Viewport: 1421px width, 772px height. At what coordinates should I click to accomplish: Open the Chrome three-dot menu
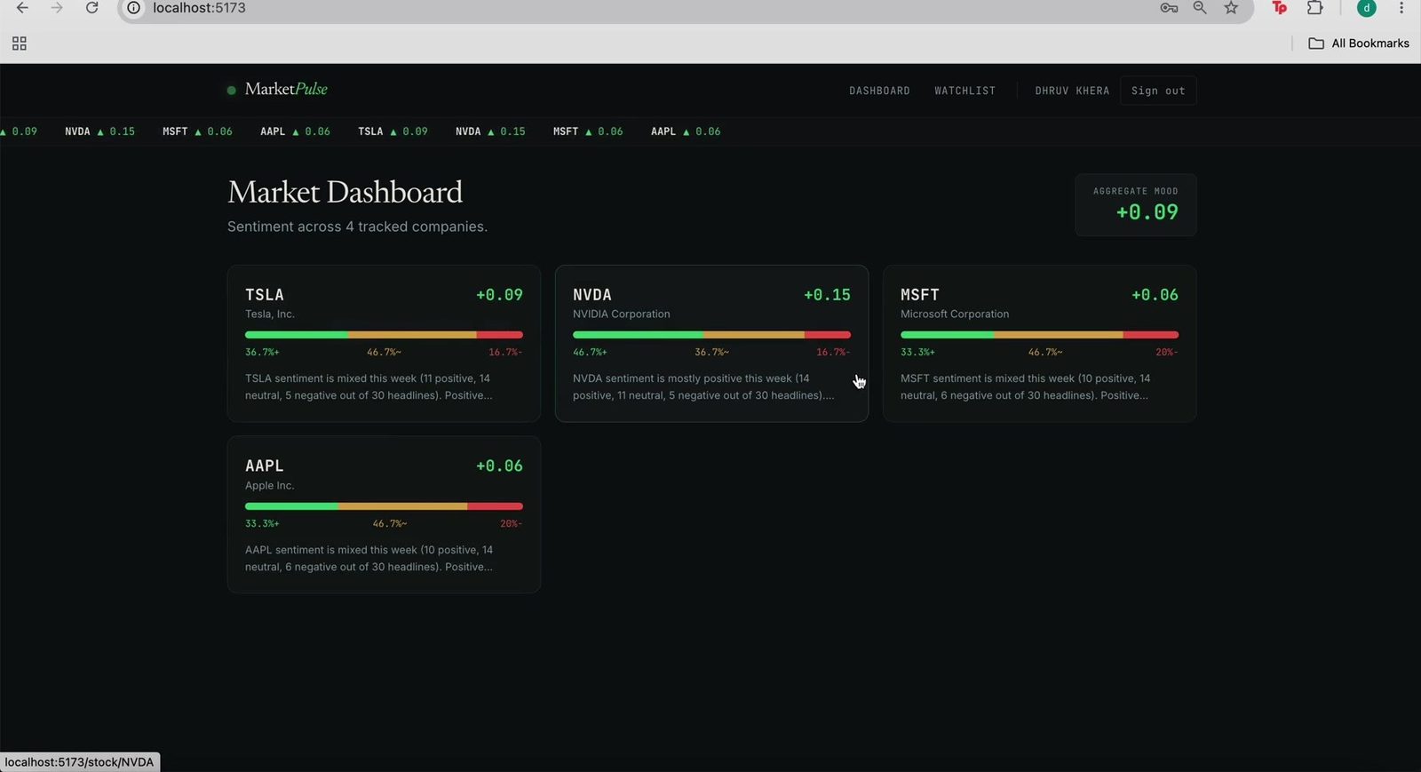click(x=1401, y=8)
